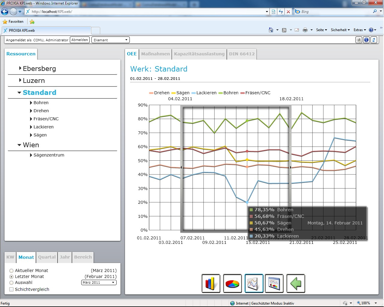Viewport: 384px width, 307px height.
Task: Switch to the pie chart view
Action: coord(232,283)
